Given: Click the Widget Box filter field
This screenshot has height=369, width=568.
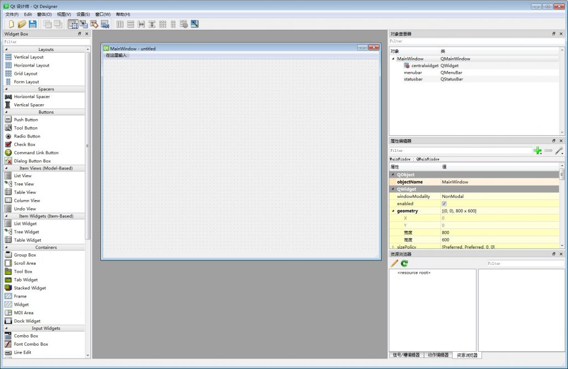Looking at the screenshot, I should coord(44,42).
